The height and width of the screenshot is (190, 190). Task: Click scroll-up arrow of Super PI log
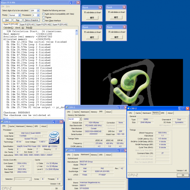coord(77,31)
